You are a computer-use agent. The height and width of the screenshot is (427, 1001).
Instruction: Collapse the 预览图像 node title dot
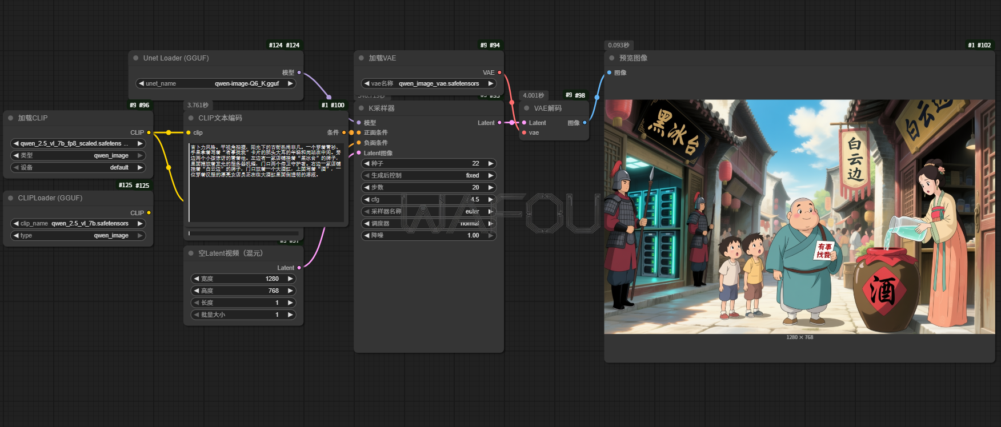612,58
